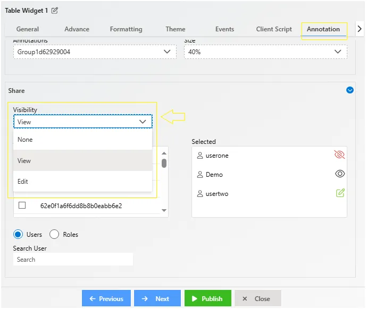This screenshot has width=367, height=309.
Task: Click the user list scrollbar down arrow
Action: [164, 210]
